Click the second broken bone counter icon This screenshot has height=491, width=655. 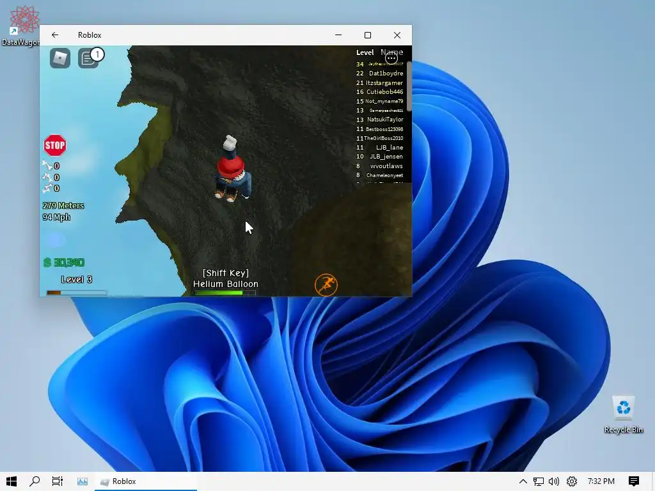click(x=47, y=177)
